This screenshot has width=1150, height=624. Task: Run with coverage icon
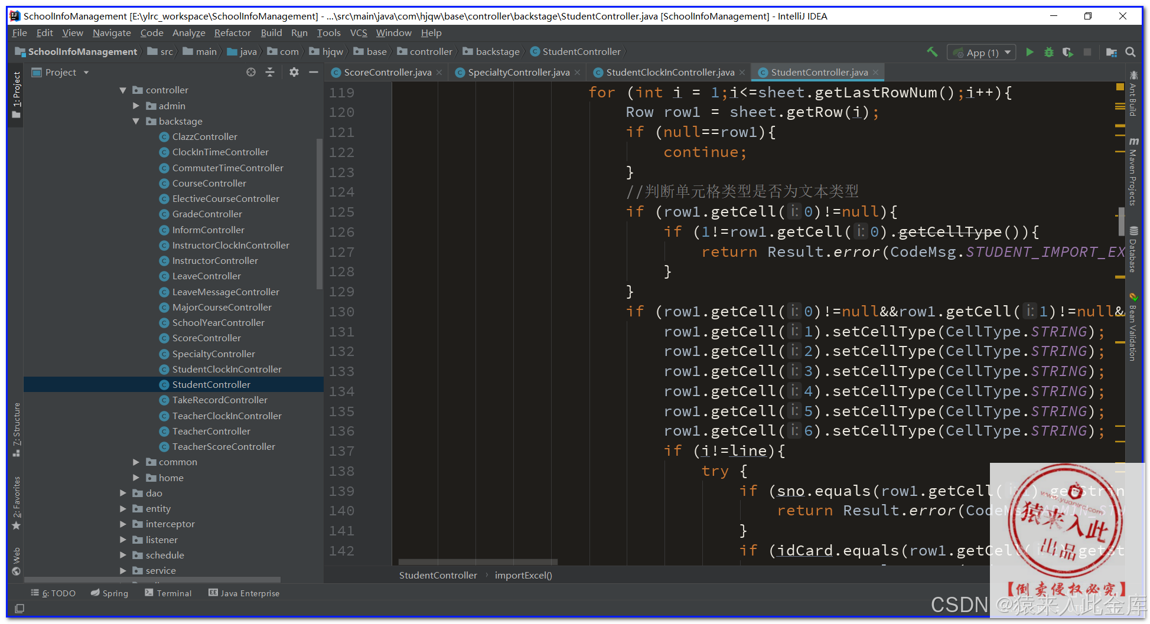[x=1067, y=52]
